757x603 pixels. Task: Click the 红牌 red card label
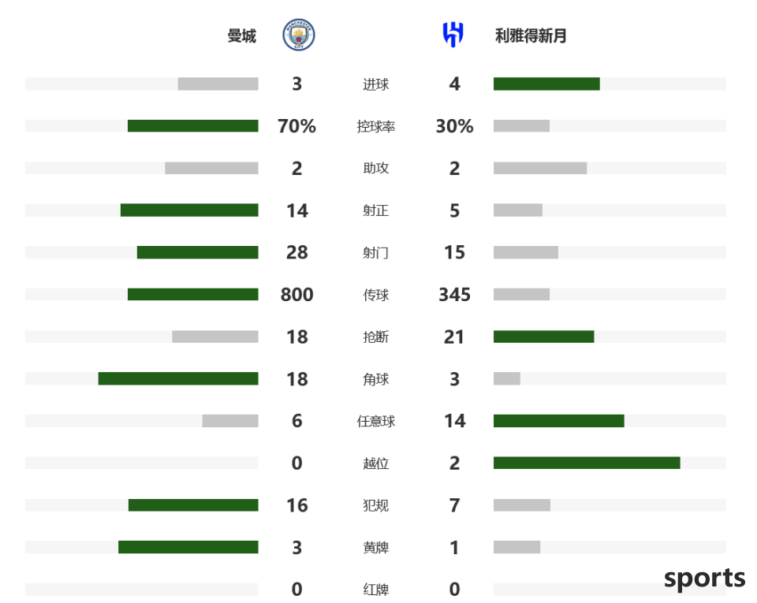click(375, 590)
